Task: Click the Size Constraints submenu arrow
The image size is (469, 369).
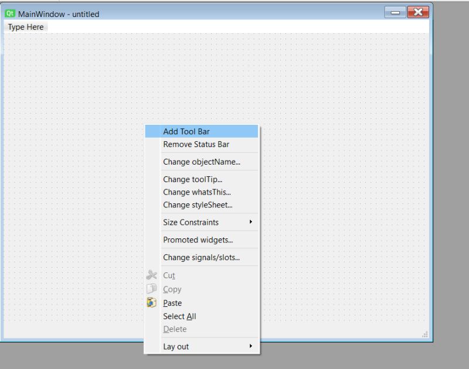Action: [252, 222]
